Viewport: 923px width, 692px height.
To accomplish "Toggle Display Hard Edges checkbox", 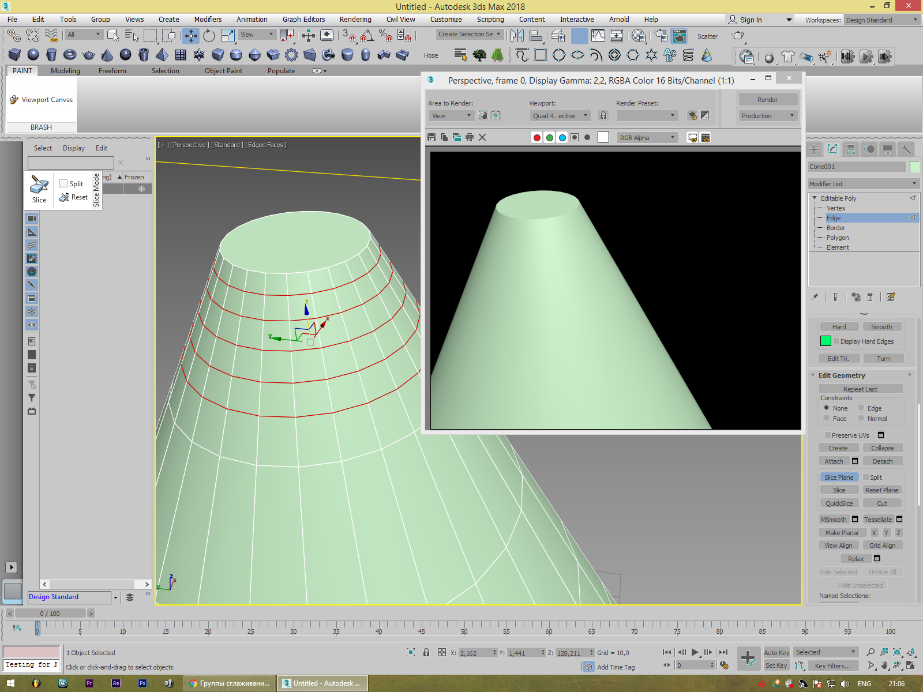I will point(836,341).
